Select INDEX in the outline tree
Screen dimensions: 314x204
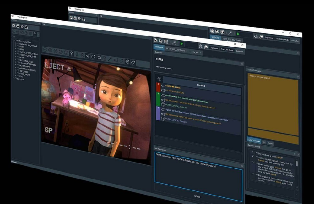coord(22,47)
